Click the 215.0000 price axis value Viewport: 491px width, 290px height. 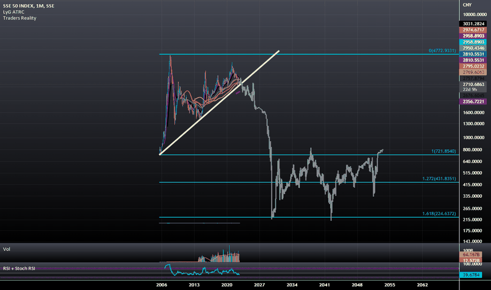click(x=472, y=219)
